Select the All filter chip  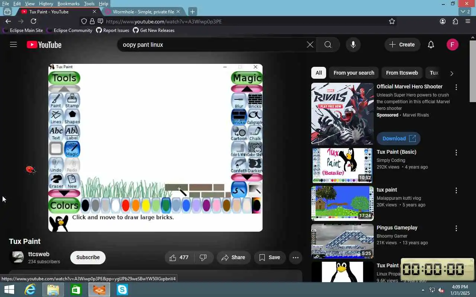319,73
